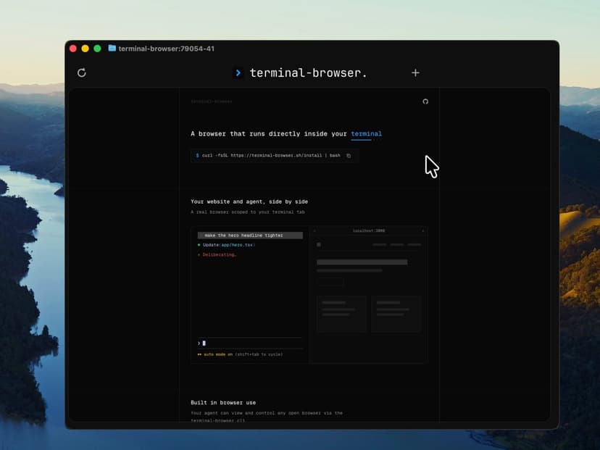The image size is (600, 450).
Task: Click the window title 'terminal-browser:79054-41'
Action: click(x=167, y=49)
